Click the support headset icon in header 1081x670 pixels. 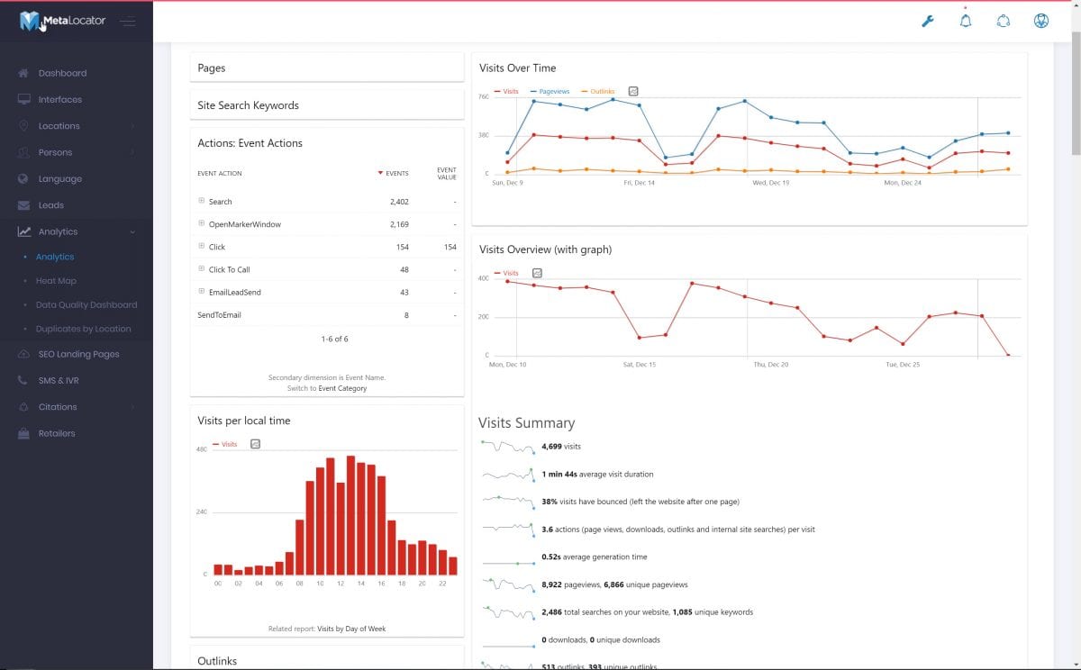[1004, 21]
